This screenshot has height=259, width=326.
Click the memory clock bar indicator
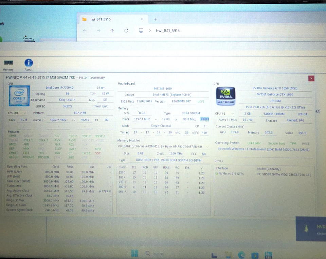(x=204, y=119)
